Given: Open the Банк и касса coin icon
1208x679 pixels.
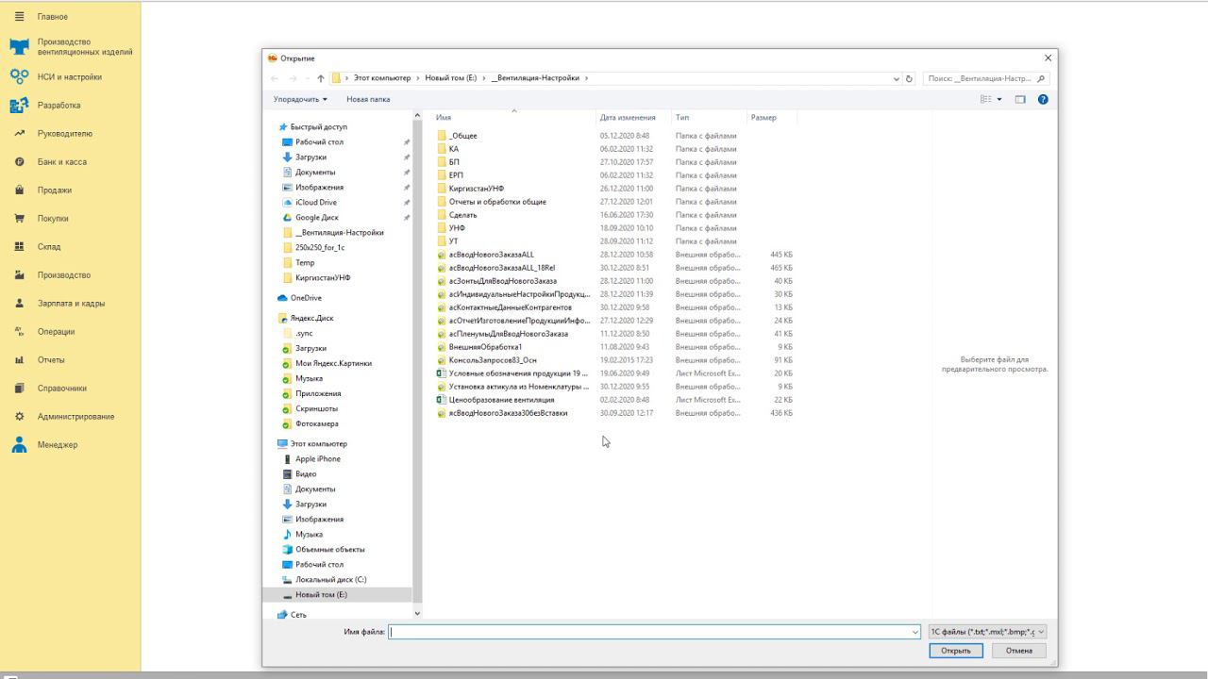Looking at the screenshot, I should [x=19, y=162].
